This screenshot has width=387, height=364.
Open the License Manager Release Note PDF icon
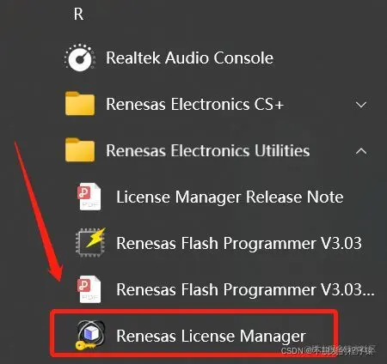click(89, 197)
